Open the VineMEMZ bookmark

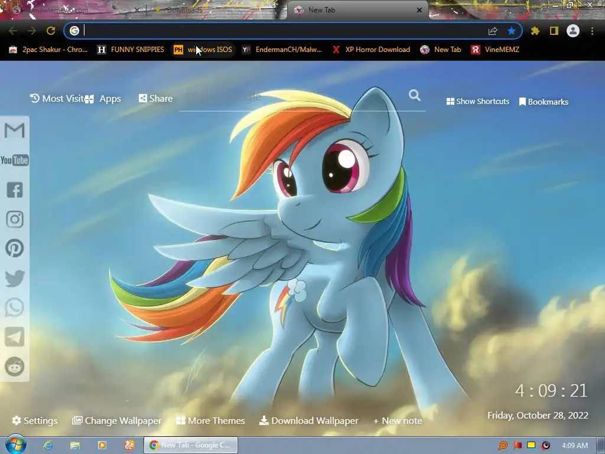tap(496, 50)
